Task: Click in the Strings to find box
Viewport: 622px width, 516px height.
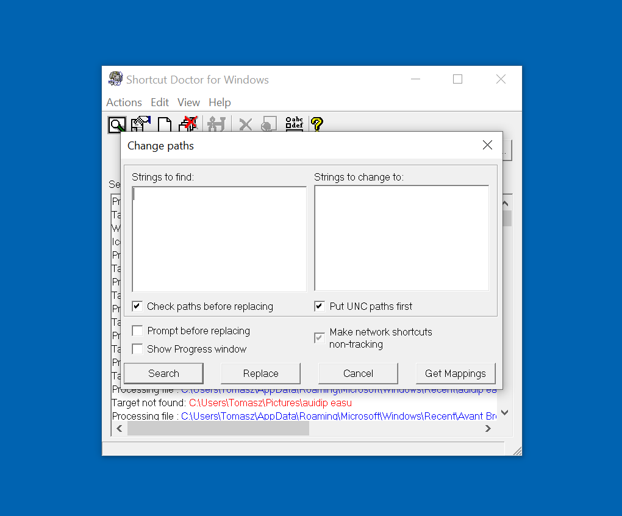Action: [x=220, y=239]
